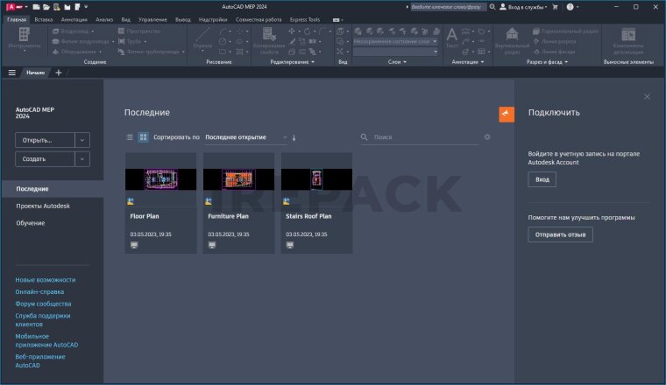Reverse sort order with the arrow icon
The image size is (666, 385).
[294, 137]
